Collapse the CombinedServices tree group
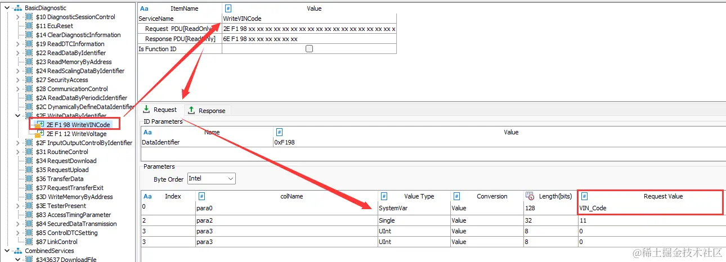Screen dimensions: 726x262 6,251
